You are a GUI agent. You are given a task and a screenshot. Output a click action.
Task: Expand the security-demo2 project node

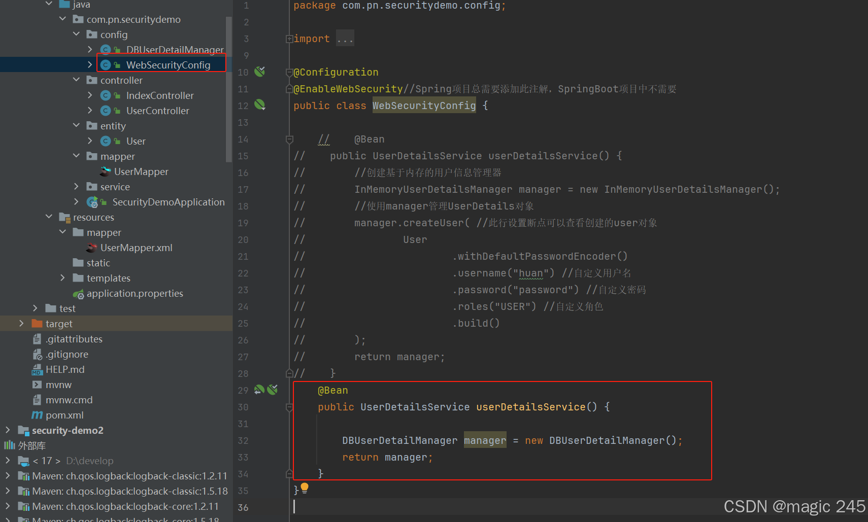pos(7,430)
